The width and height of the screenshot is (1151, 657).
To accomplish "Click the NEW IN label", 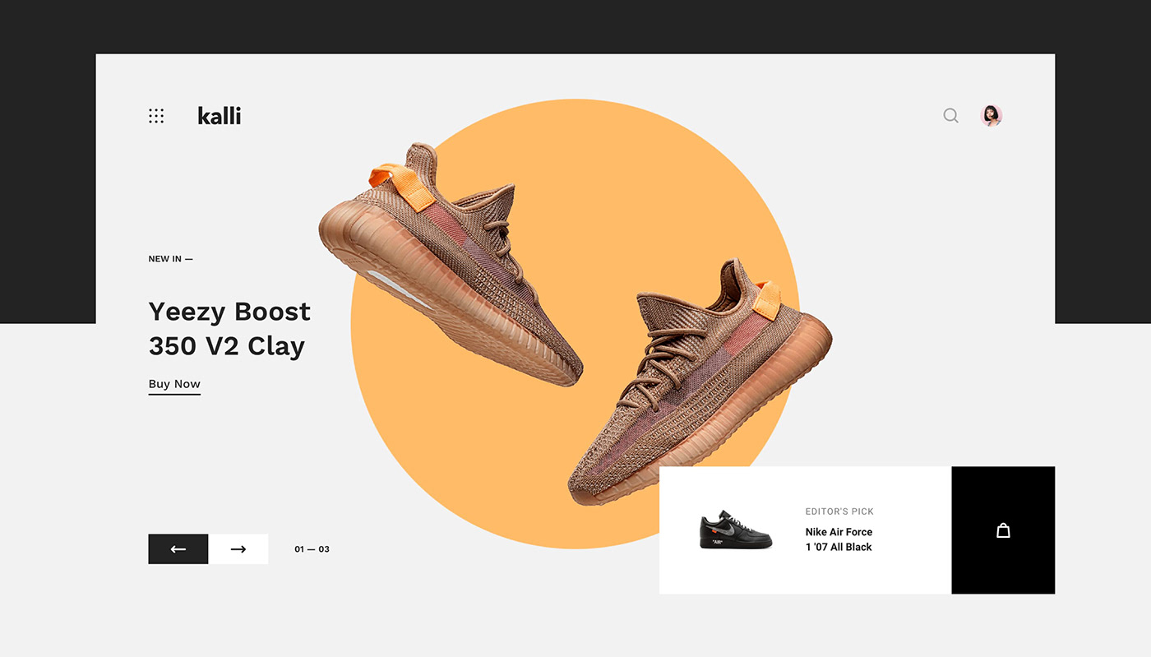I will [x=170, y=259].
